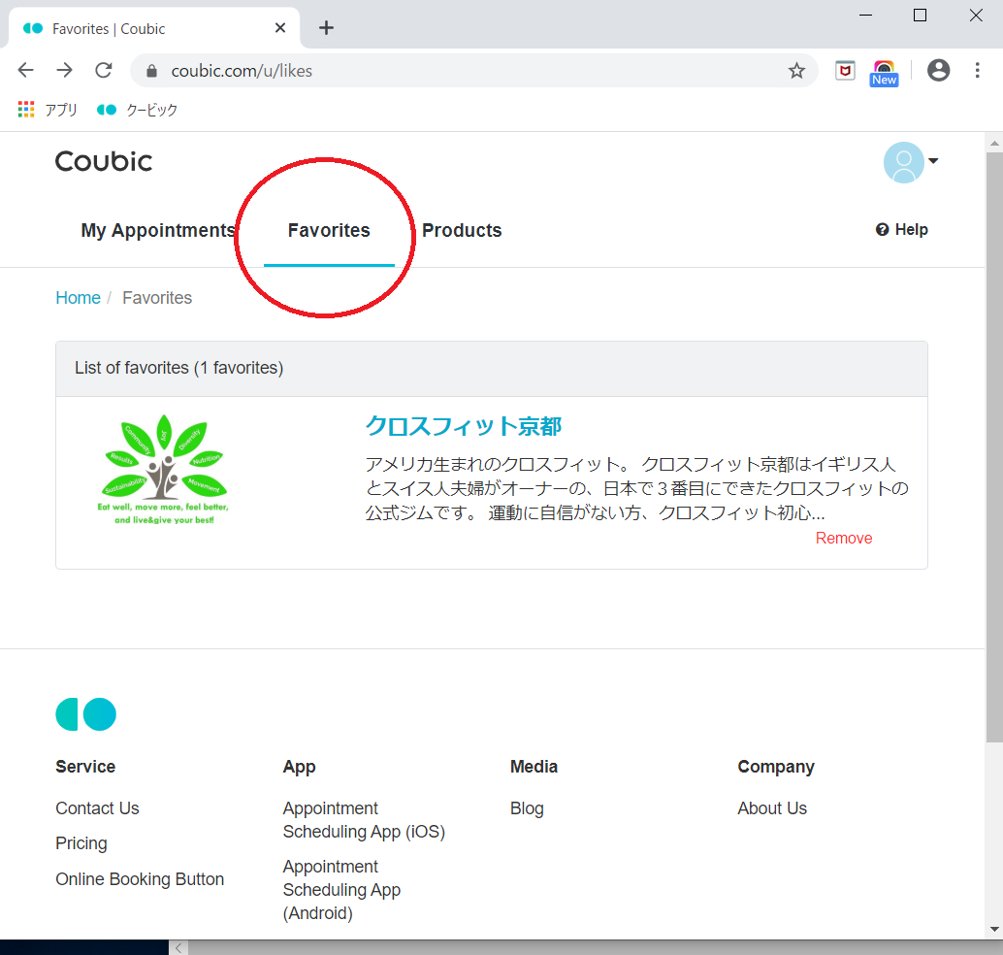
Task: Click the extension icon labeled New
Action: pos(884,72)
